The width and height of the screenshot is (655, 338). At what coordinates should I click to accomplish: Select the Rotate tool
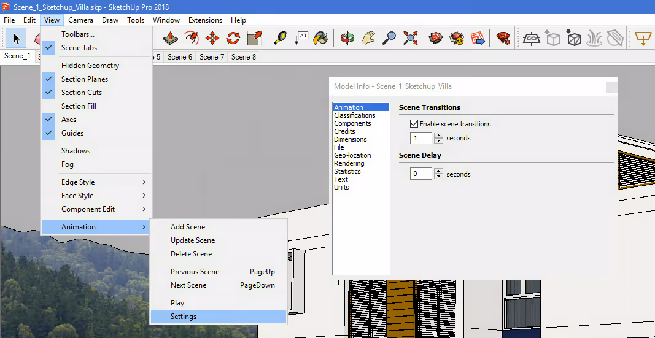233,39
